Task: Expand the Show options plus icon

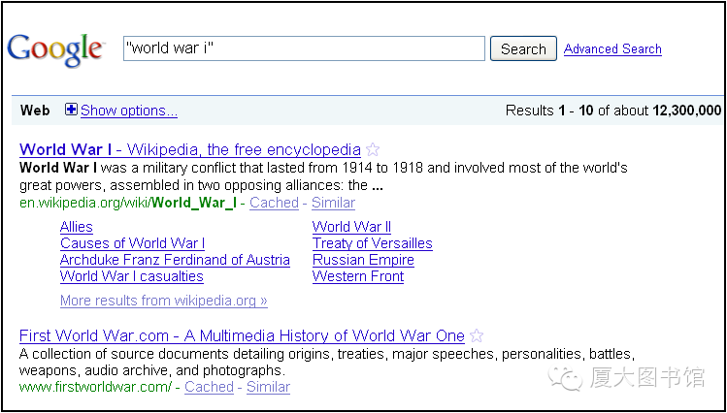Action: 71,110
